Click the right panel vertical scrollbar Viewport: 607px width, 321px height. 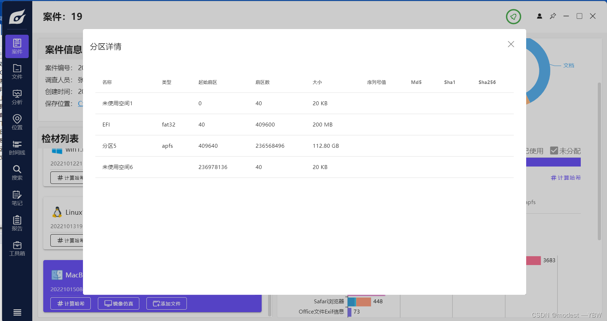tap(599, 161)
